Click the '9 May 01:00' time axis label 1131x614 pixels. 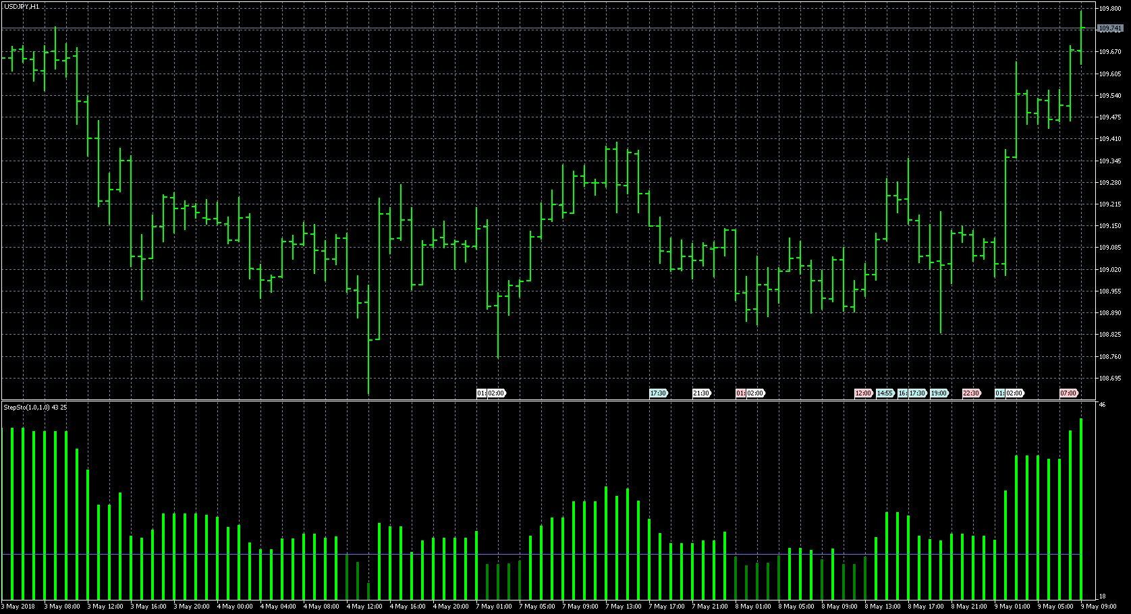click(x=1012, y=607)
